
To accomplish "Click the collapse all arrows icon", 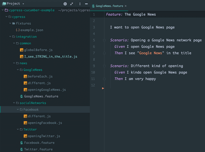I will pyautogui.click(x=71, y=4).
